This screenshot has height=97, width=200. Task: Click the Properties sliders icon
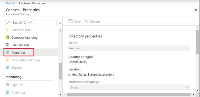pyautogui.click(x=7, y=52)
